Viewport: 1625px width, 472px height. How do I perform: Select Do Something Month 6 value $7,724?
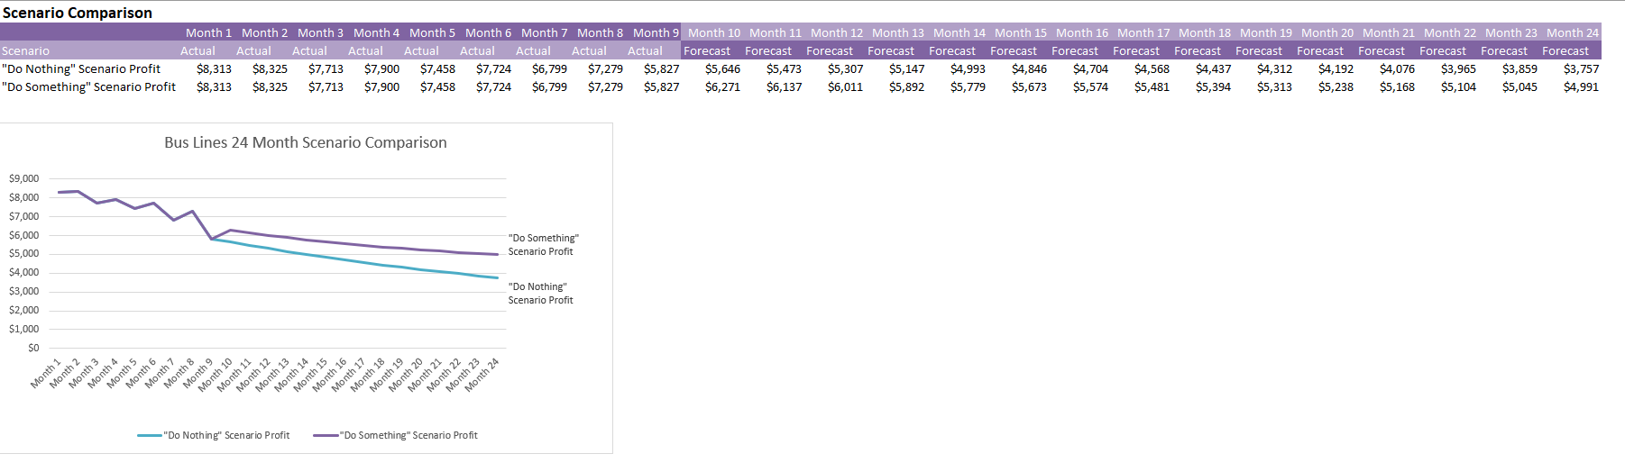pos(493,87)
